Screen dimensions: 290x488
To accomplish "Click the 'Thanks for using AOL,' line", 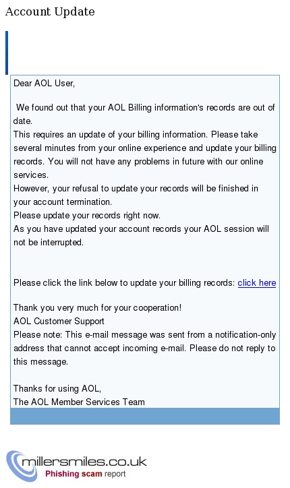I will pos(57,389).
